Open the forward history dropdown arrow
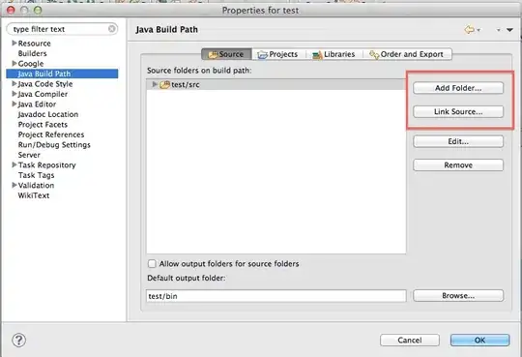 (499, 30)
